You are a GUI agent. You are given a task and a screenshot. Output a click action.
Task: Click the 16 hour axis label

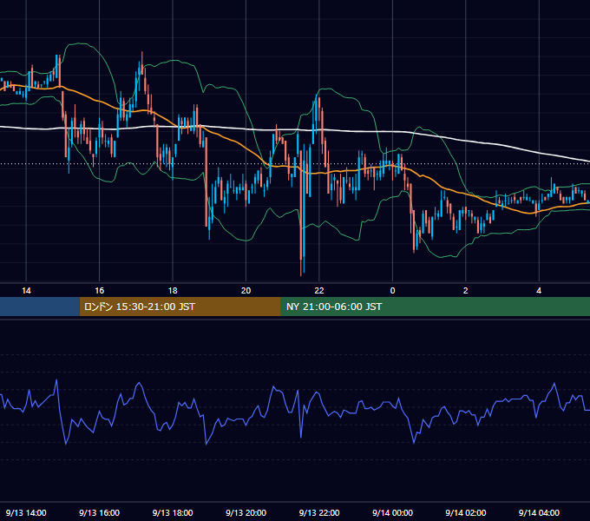pos(99,291)
